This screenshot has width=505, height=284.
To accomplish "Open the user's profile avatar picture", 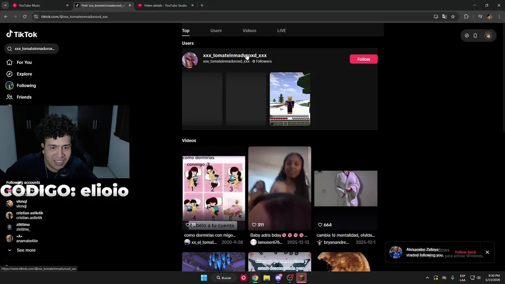I will [190, 60].
